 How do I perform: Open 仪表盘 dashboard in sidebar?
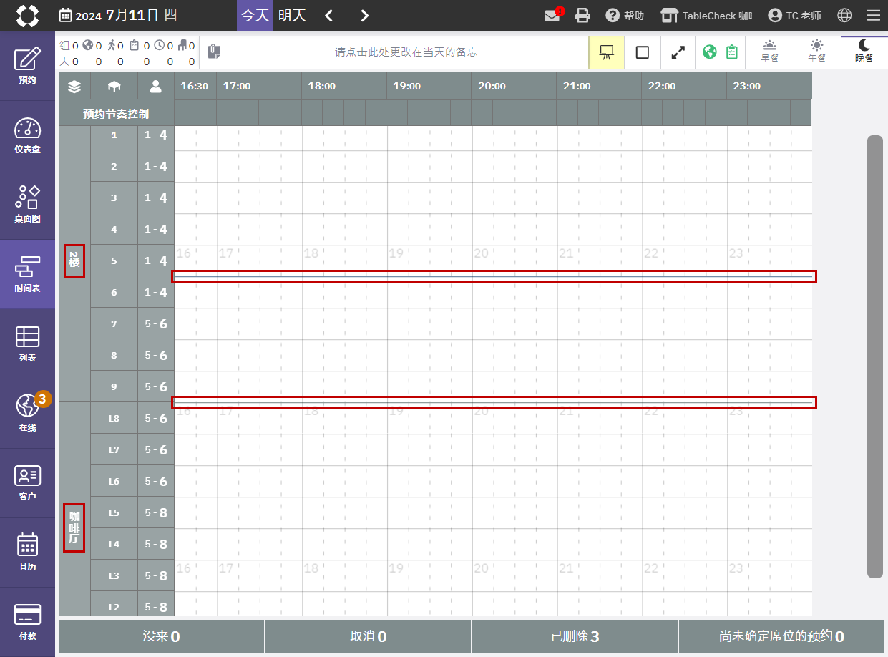pyautogui.click(x=27, y=135)
